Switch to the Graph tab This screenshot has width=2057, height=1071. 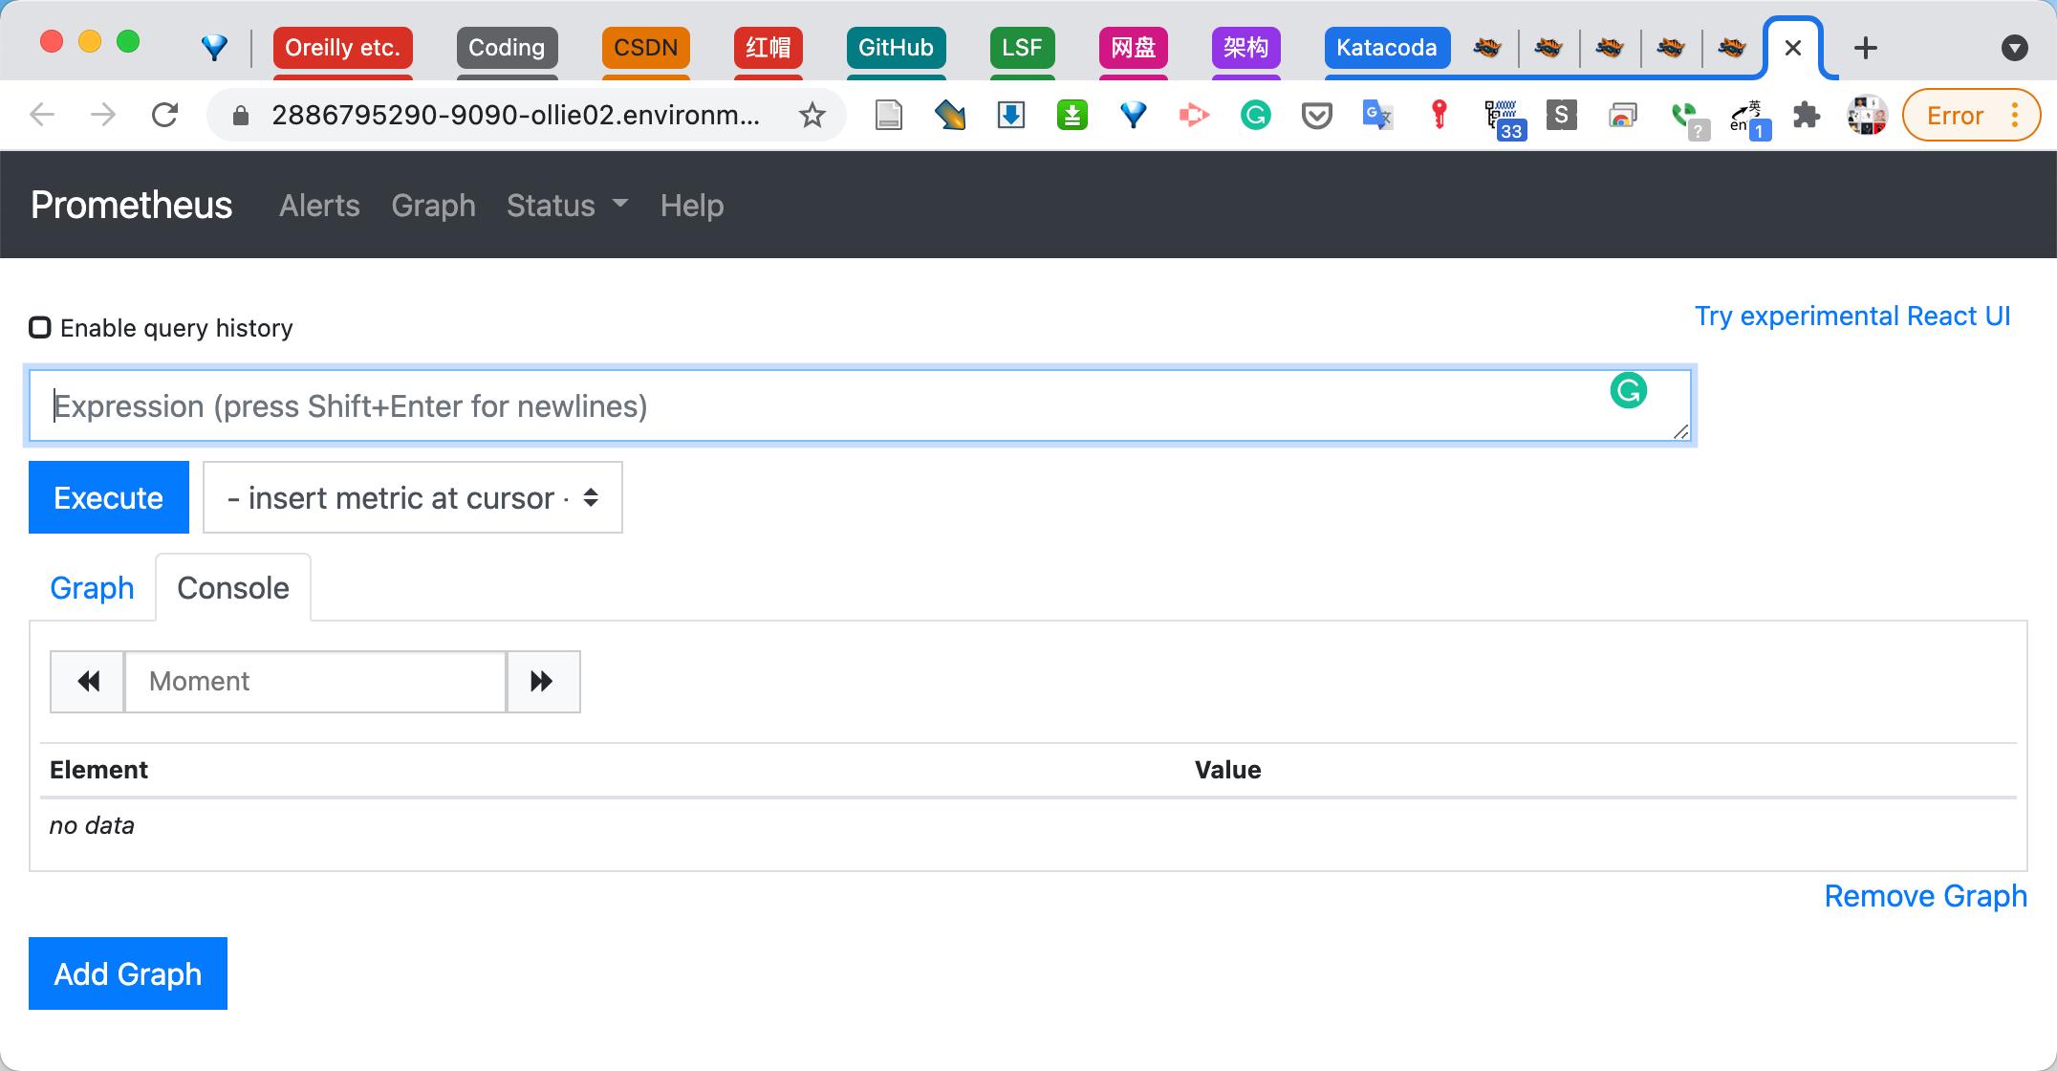click(x=92, y=587)
